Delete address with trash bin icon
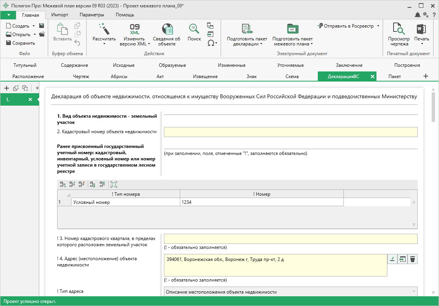The height and width of the screenshot is (306, 439). click(x=413, y=259)
